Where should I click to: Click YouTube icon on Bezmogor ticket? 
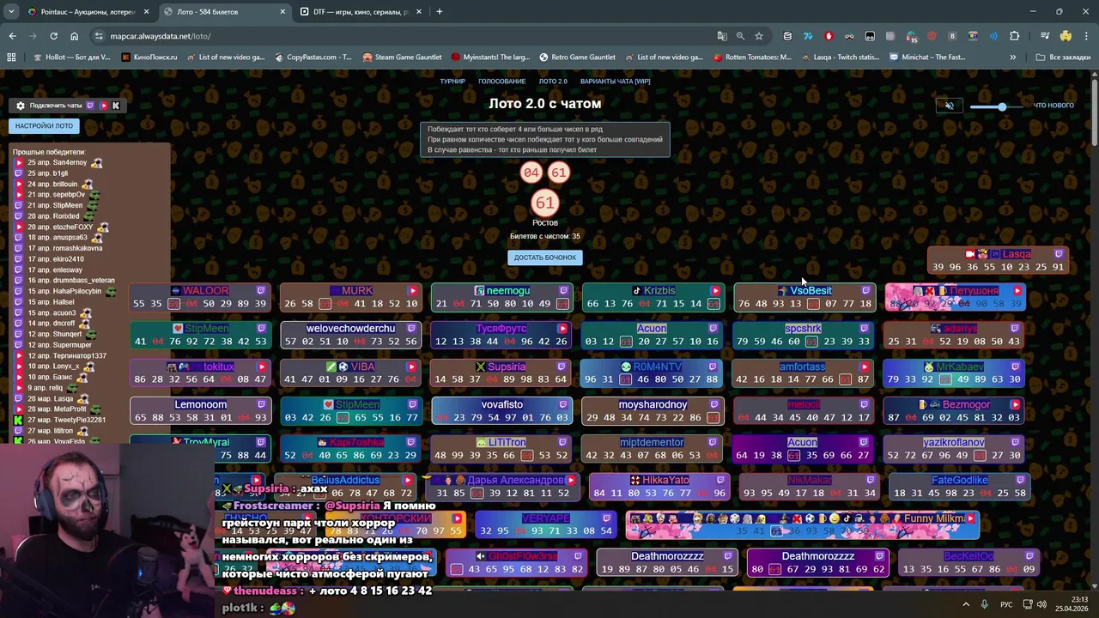1016,404
